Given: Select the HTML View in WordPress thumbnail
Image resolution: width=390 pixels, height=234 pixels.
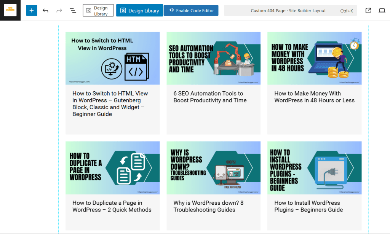Looking at the screenshot, I should pos(113,58).
